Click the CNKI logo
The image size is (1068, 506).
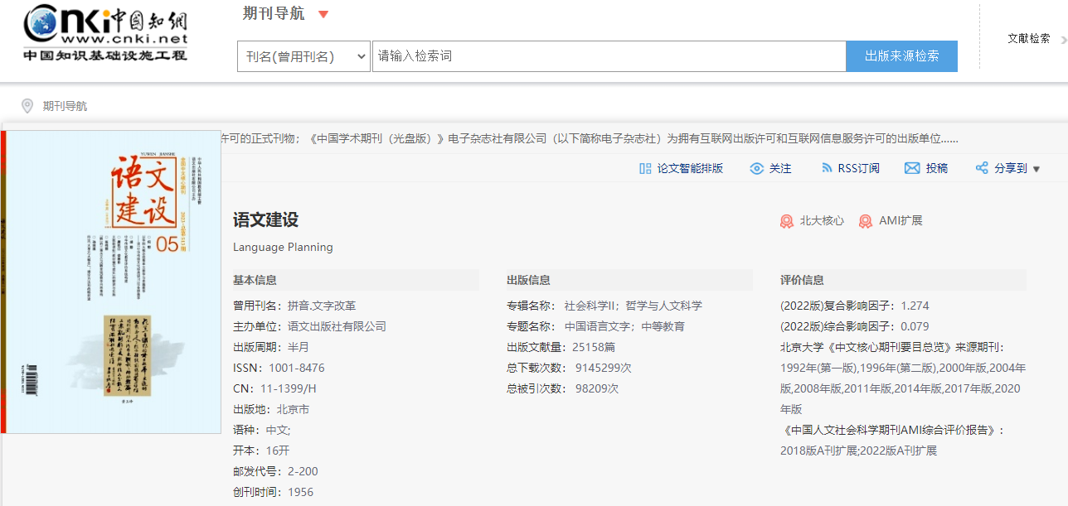(105, 33)
